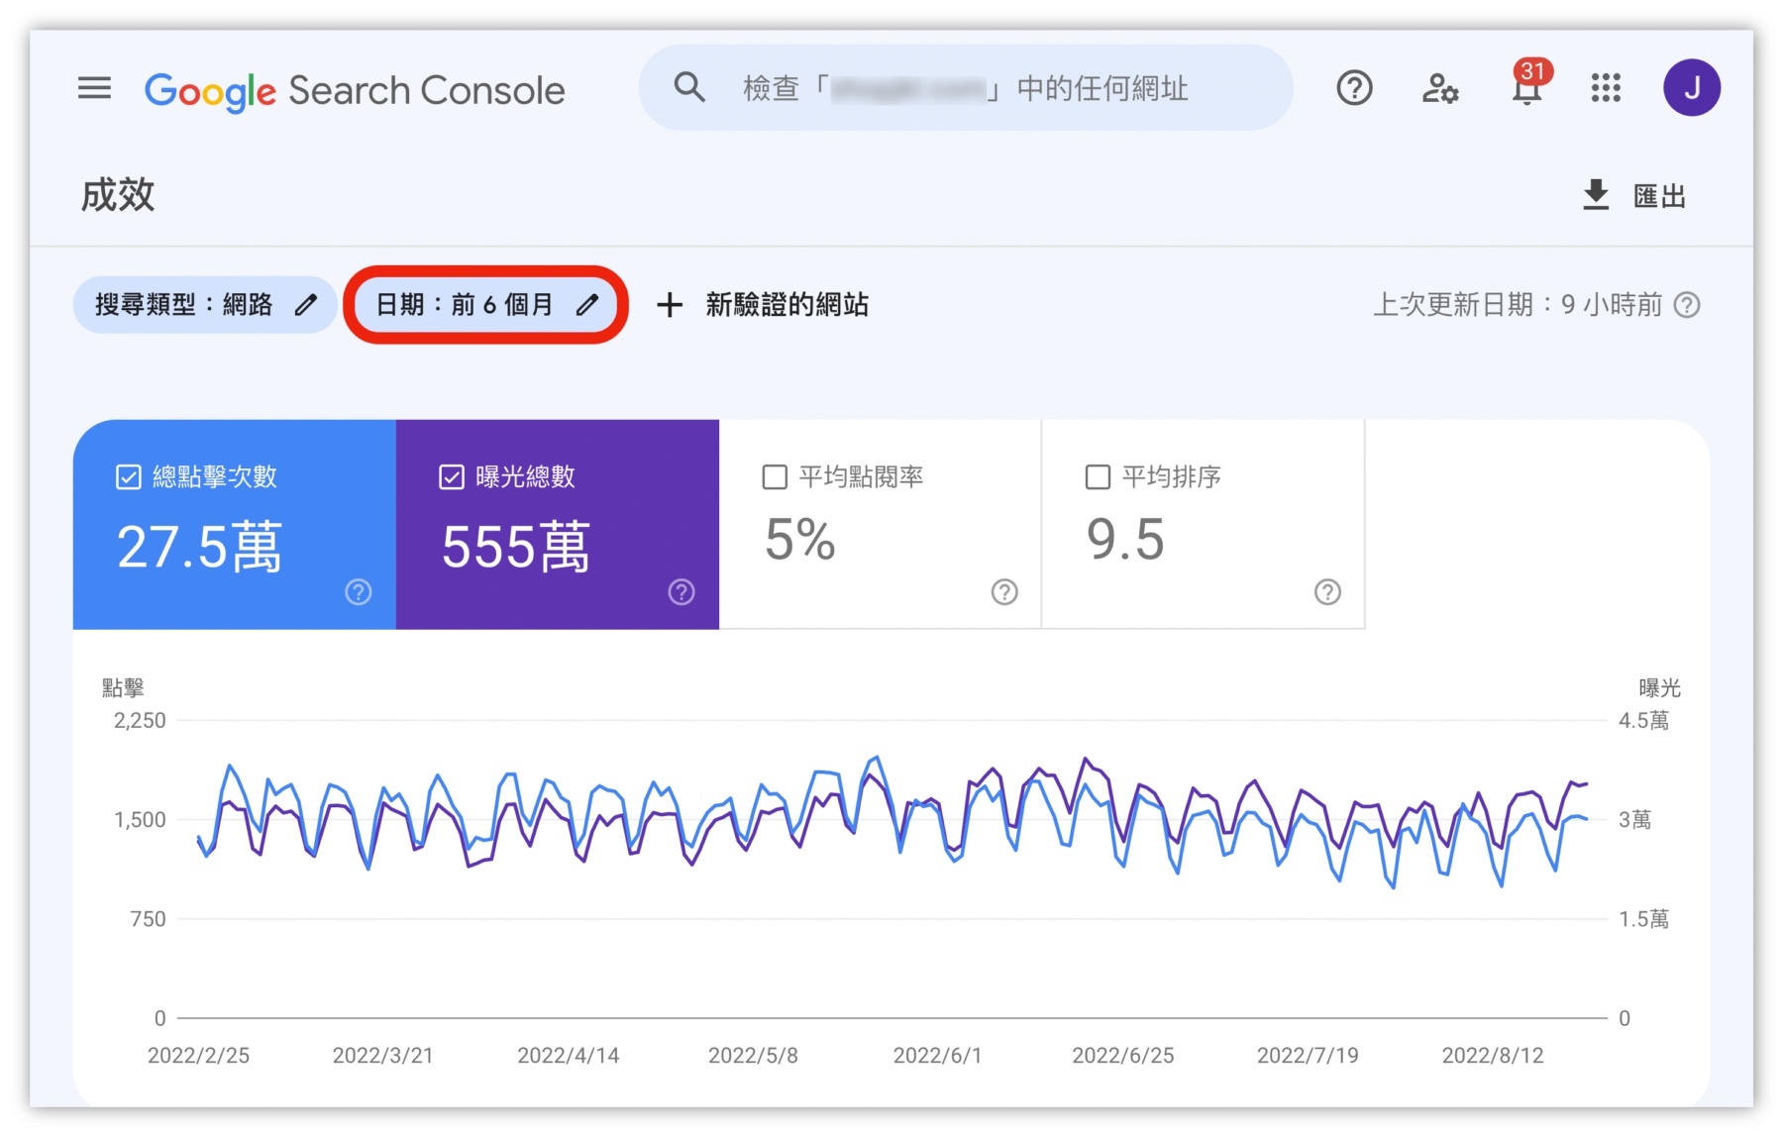Click the help icon in 平均排序 card
The image size is (1783, 1137).
1327,592
